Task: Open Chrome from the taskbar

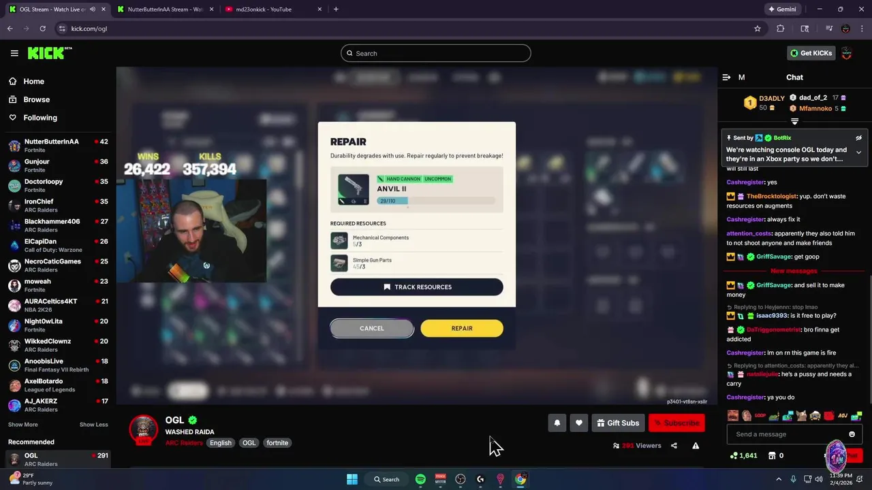Action: (520, 479)
